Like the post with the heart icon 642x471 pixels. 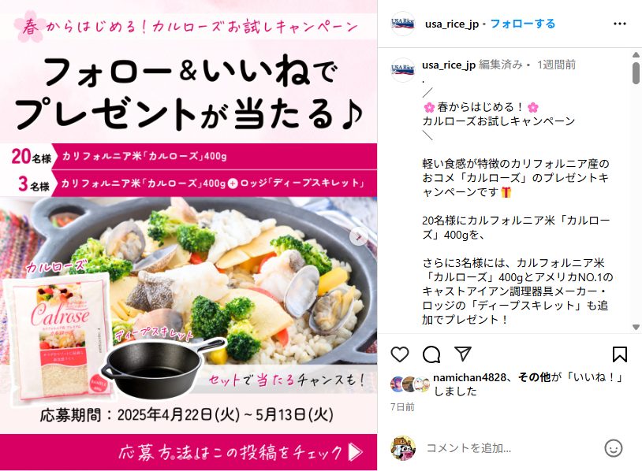pos(400,354)
